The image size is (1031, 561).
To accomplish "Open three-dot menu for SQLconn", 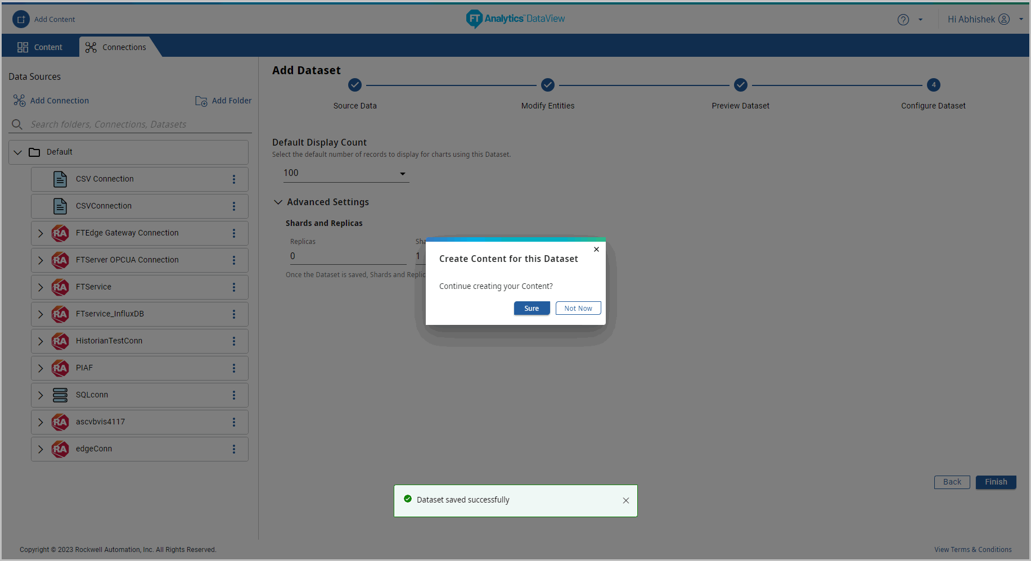I will coord(234,395).
